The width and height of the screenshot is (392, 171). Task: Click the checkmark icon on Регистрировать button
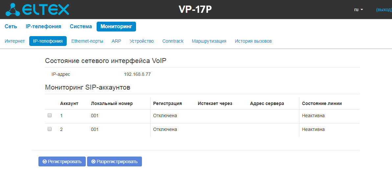(45, 161)
